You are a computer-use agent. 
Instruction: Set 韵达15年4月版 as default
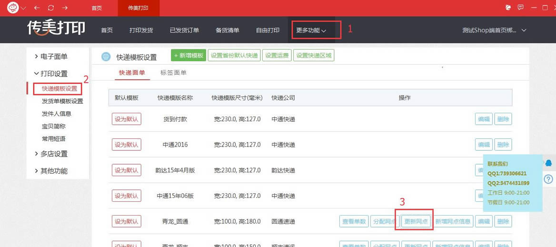127,170
